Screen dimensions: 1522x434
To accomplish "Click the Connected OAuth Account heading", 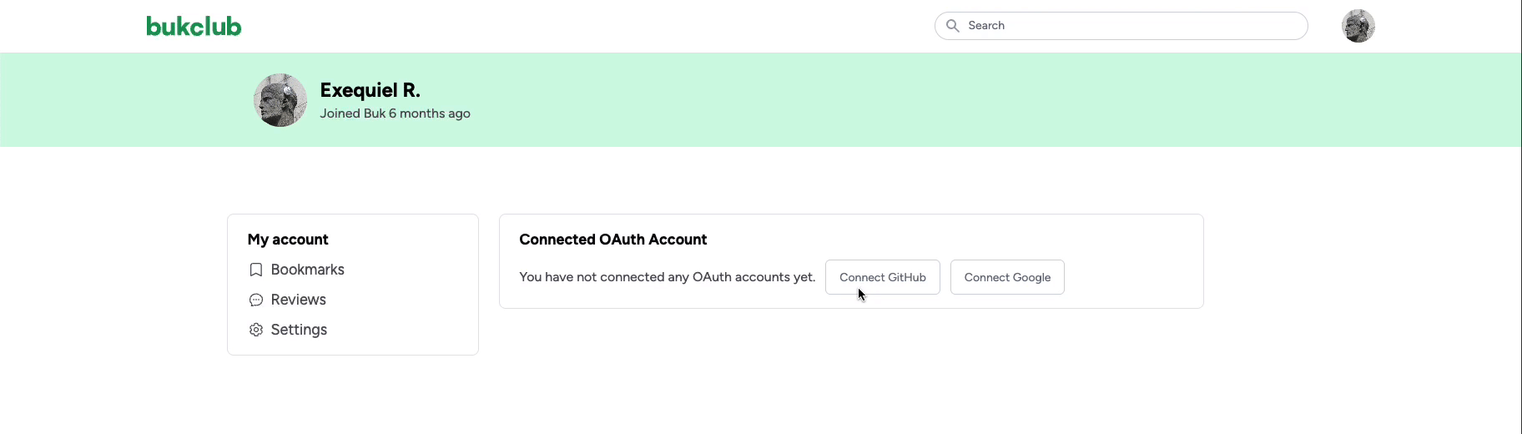I will (x=612, y=240).
